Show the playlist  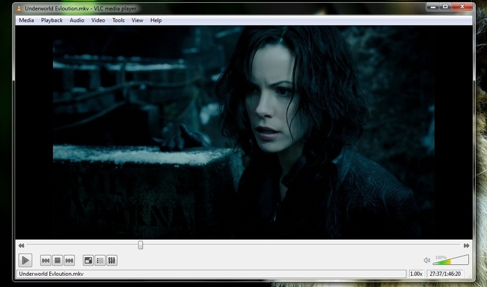point(100,261)
